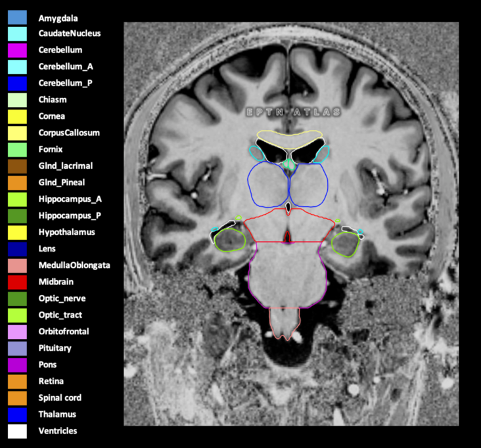Click the Cerebellum_P label
This screenshot has height=448, width=481.
click(x=65, y=83)
